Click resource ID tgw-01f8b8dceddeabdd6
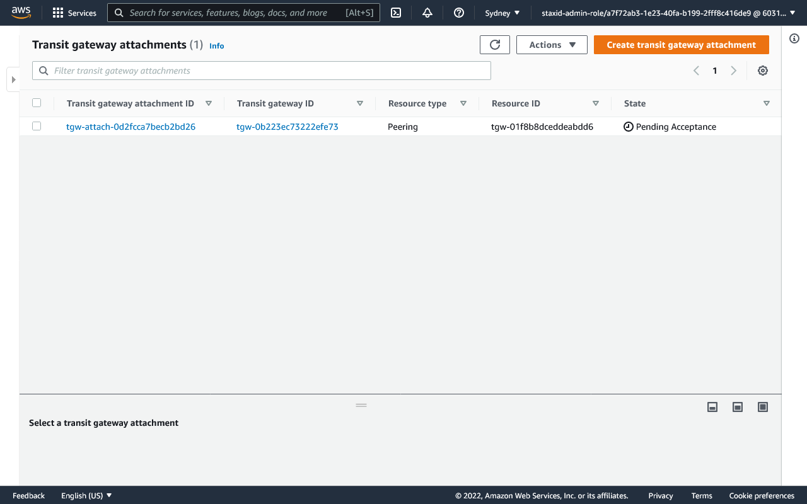Image resolution: width=807 pixels, height=504 pixels. pos(542,127)
